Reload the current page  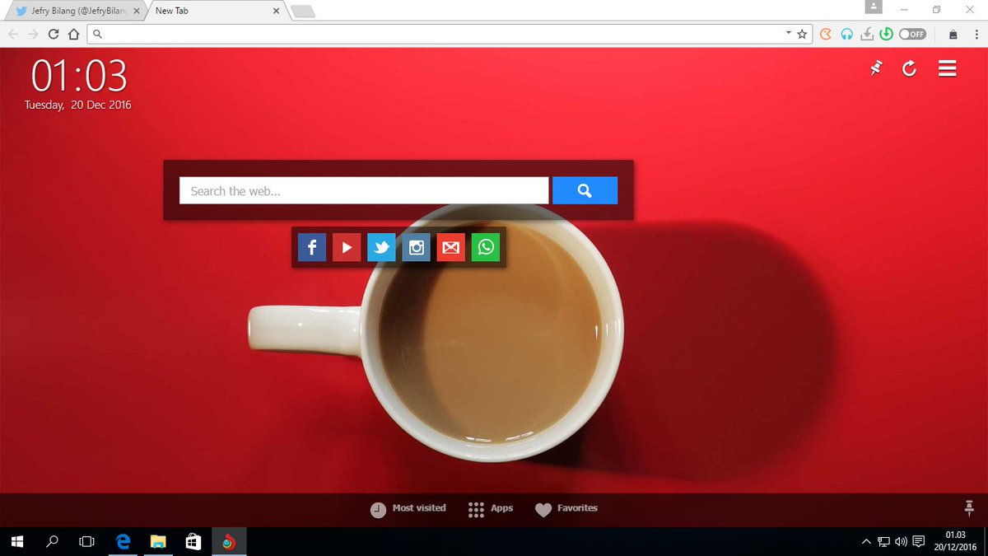point(54,34)
